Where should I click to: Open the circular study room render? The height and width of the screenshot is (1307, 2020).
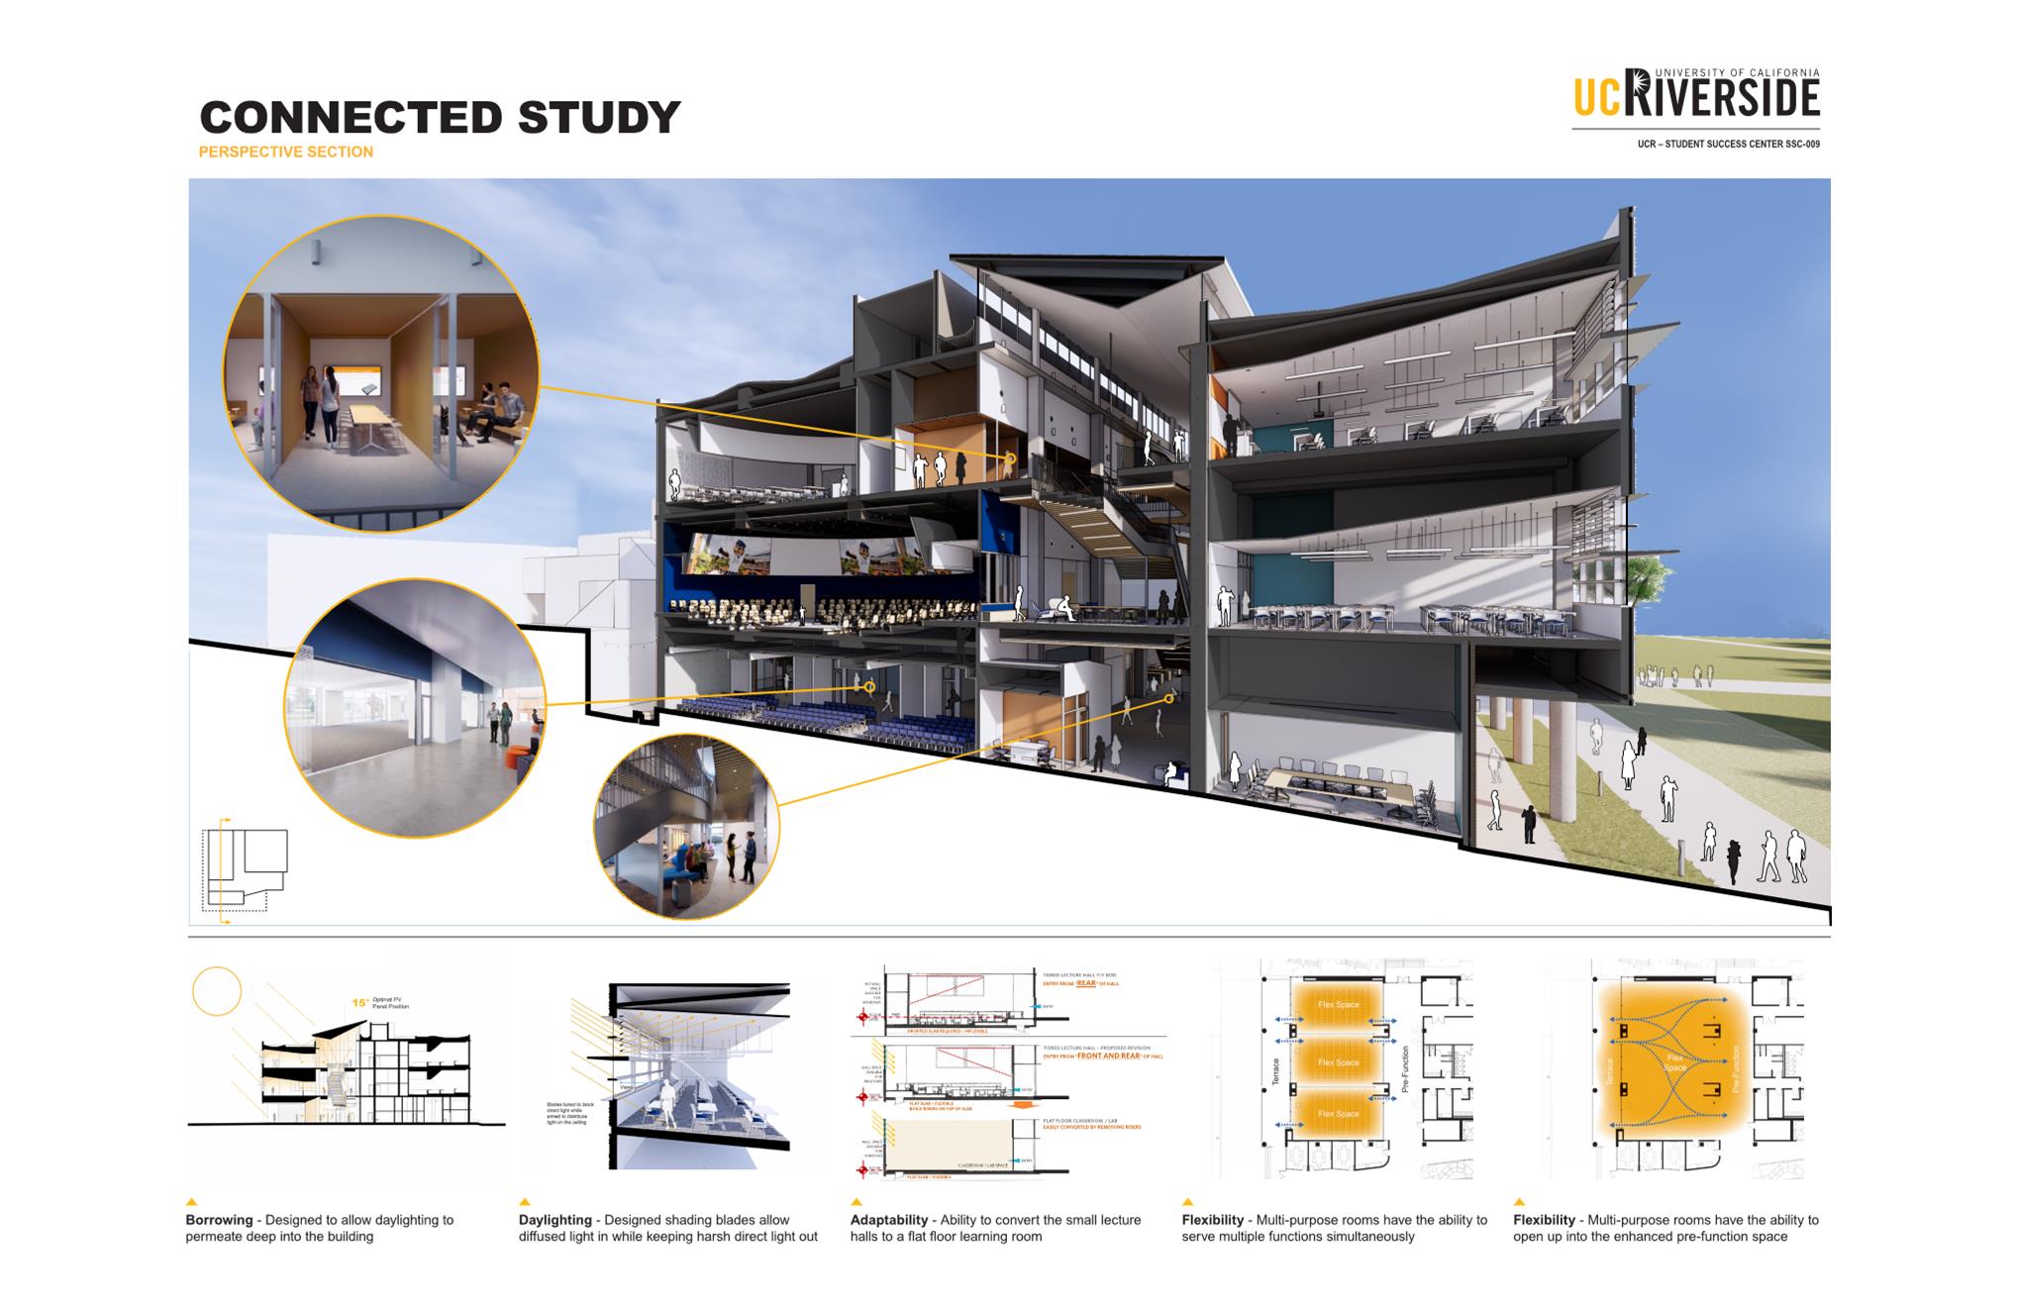pos(380,374)
